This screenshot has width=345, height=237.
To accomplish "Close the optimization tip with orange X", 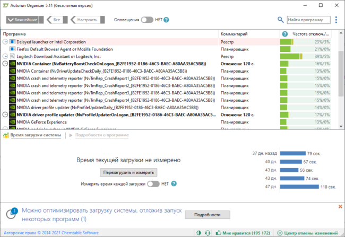I will pyautogui.click(x=340, y=206).
